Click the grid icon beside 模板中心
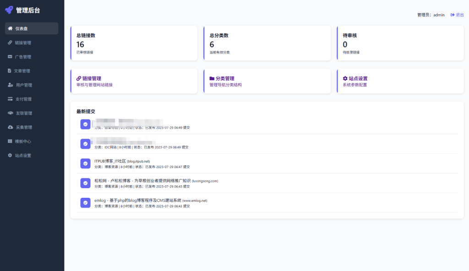Screen dimensions: 469x271 pos(10,141)
